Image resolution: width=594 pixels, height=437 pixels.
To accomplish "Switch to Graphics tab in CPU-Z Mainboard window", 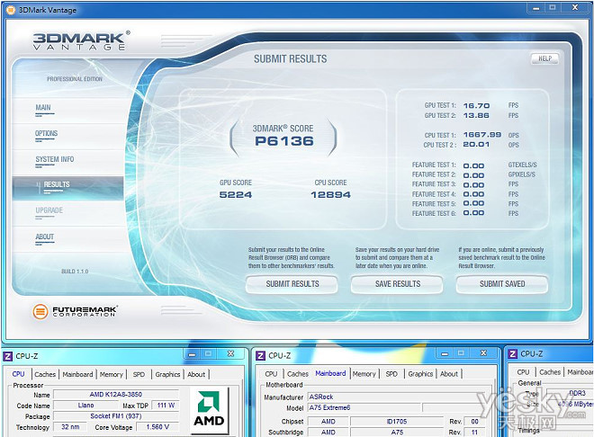I will click(420, 374).
